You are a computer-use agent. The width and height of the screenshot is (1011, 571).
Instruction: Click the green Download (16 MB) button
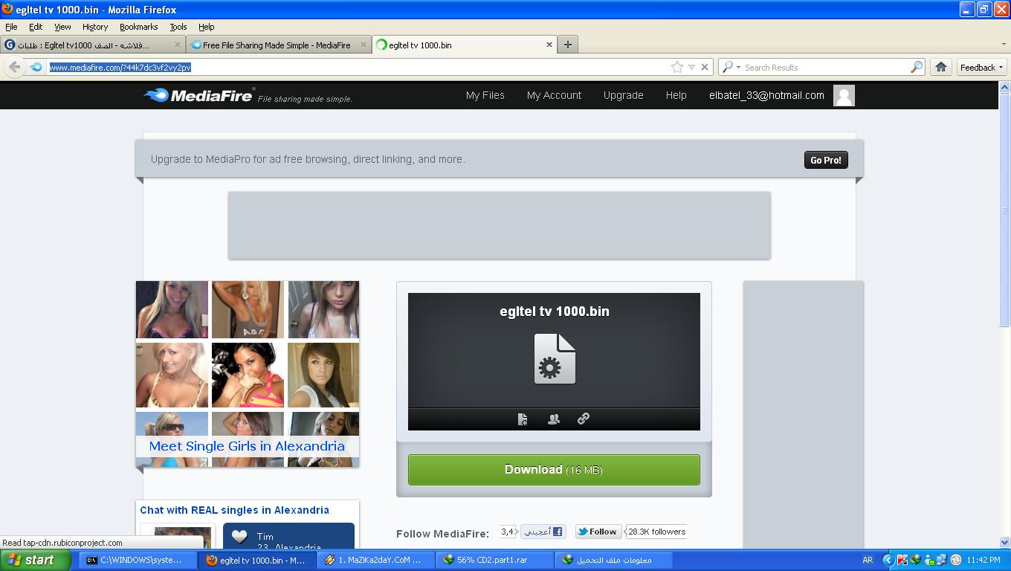[x=554, y=470]
